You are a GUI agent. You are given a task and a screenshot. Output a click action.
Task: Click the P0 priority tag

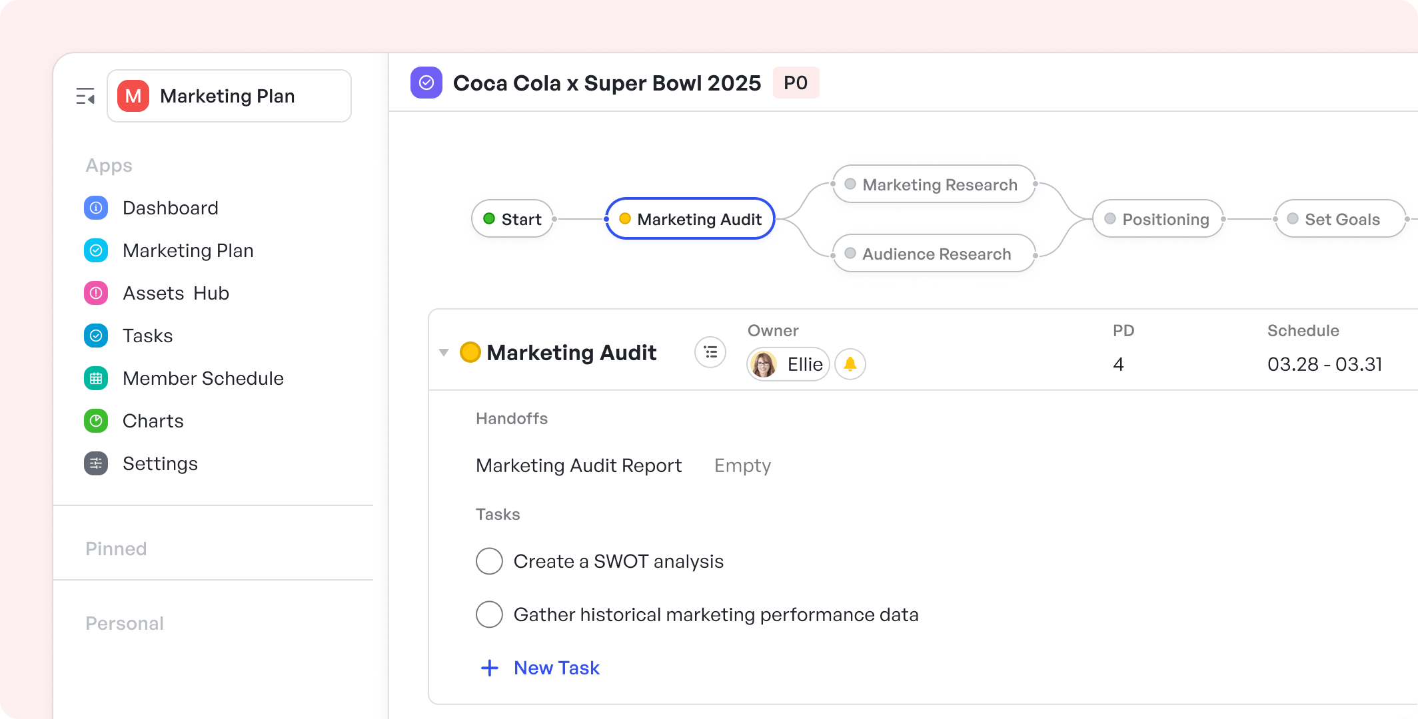[x=796, y=83]
